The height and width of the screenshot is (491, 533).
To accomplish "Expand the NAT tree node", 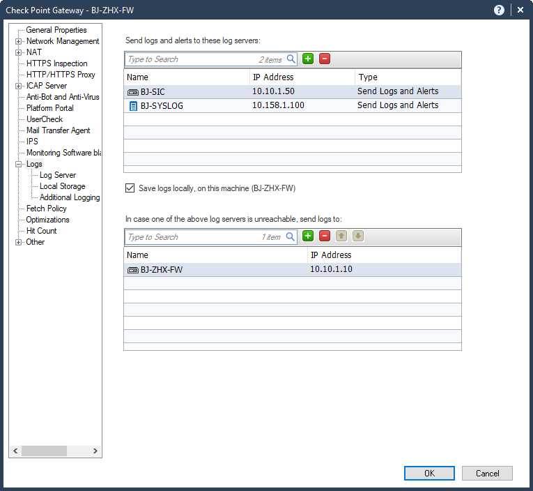I will 18,53.
